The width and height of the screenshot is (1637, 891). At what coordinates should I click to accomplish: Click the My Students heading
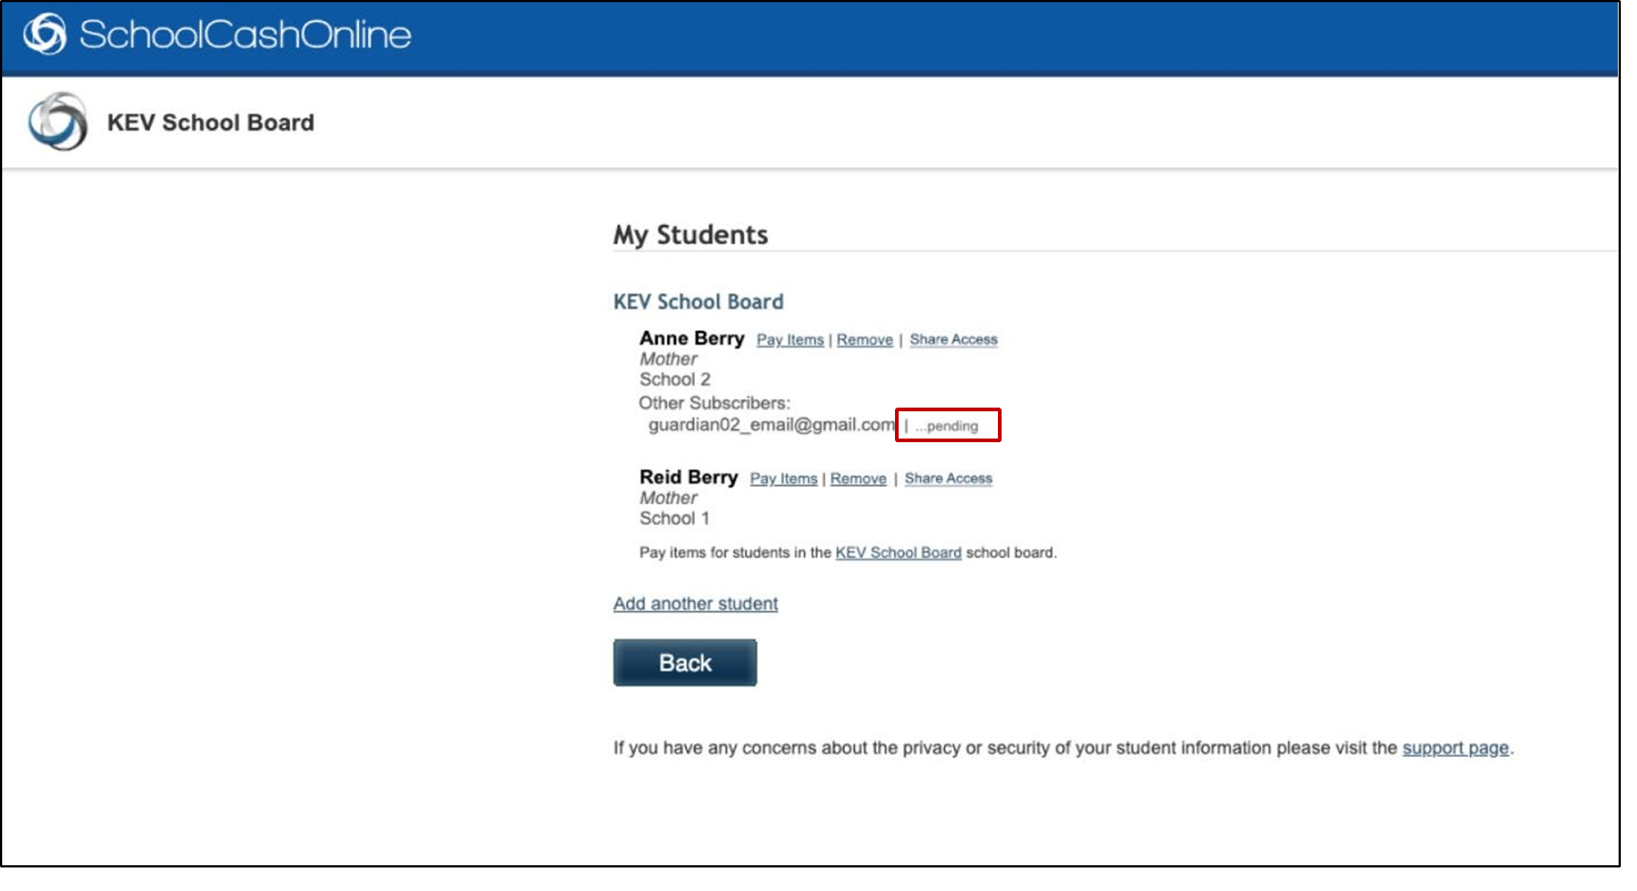coord(691,235)
